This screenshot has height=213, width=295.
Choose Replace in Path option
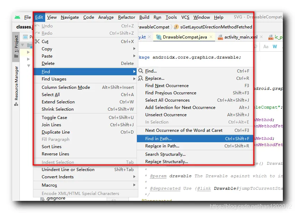(x=195, y=146)
